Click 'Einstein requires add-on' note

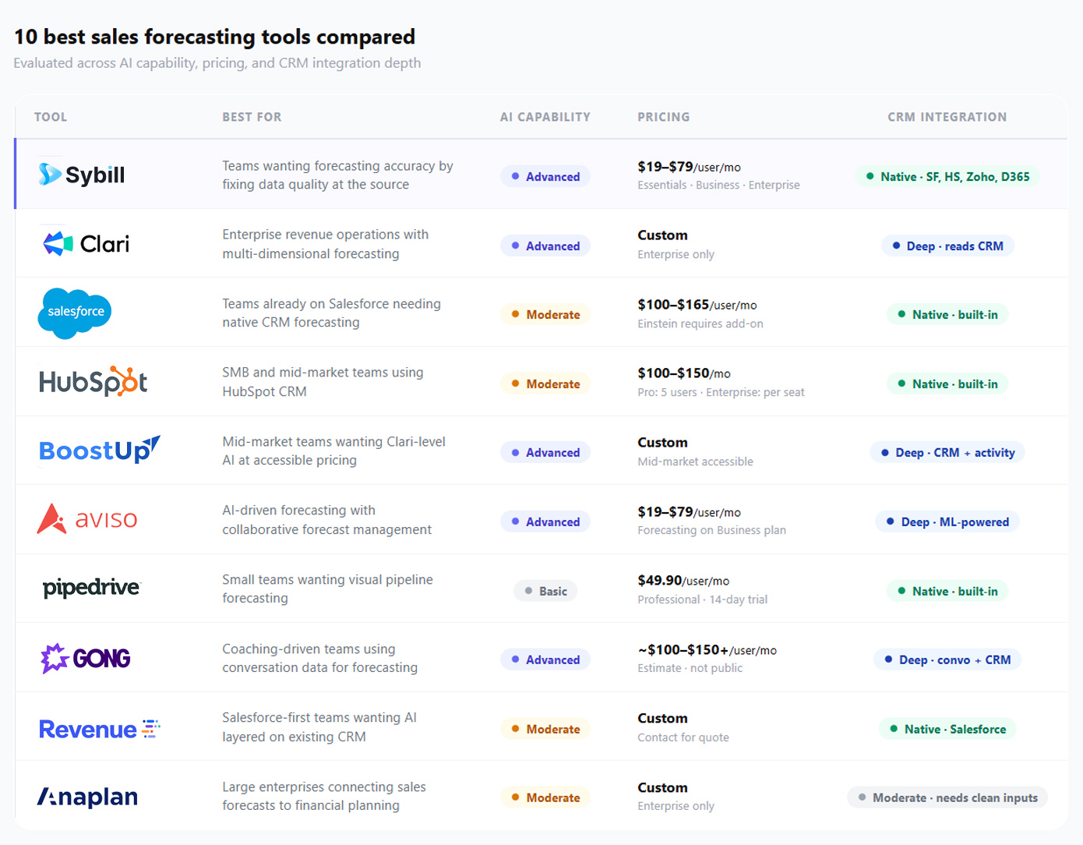pos(700,324)
